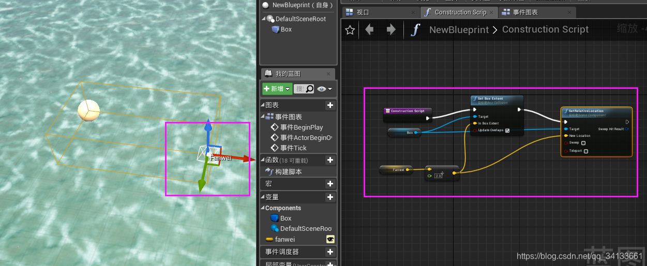Close the 事件图表 tab
This screenshot has height=266, width=647.
[x=569, y=12]
